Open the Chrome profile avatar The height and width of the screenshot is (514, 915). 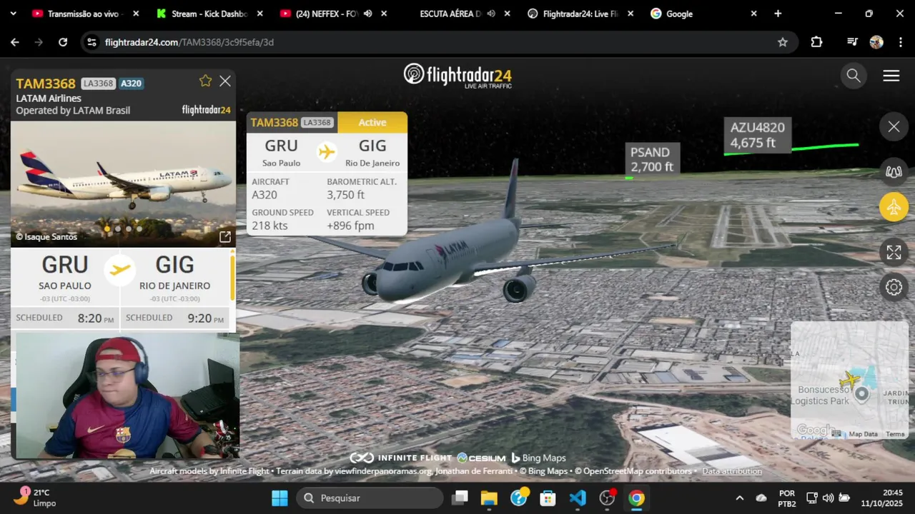point(876,42)
